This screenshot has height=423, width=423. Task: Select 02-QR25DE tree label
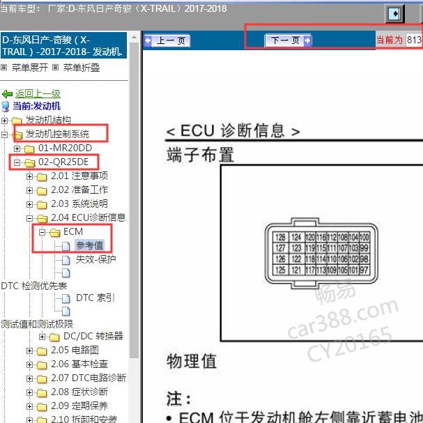63,162
